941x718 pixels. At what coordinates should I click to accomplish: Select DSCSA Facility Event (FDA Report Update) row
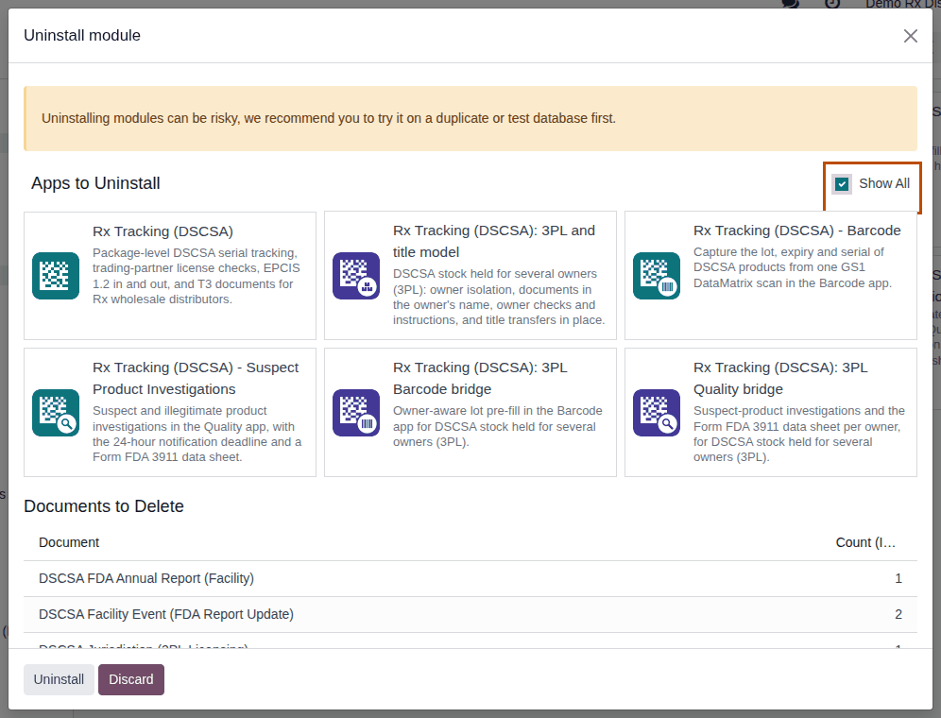(x=470, y=615)
